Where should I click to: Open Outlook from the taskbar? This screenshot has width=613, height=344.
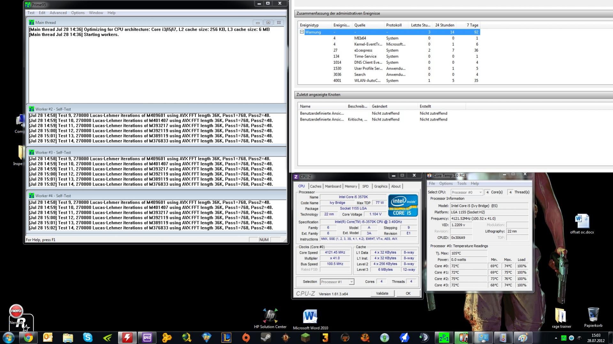pos(48,338)
